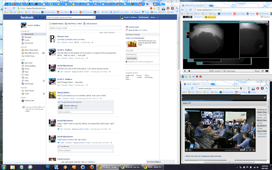The height and width of the screenshot is (170, 272).
Task: Share Ustream page via Twitter icon
Action: [186, 76]
